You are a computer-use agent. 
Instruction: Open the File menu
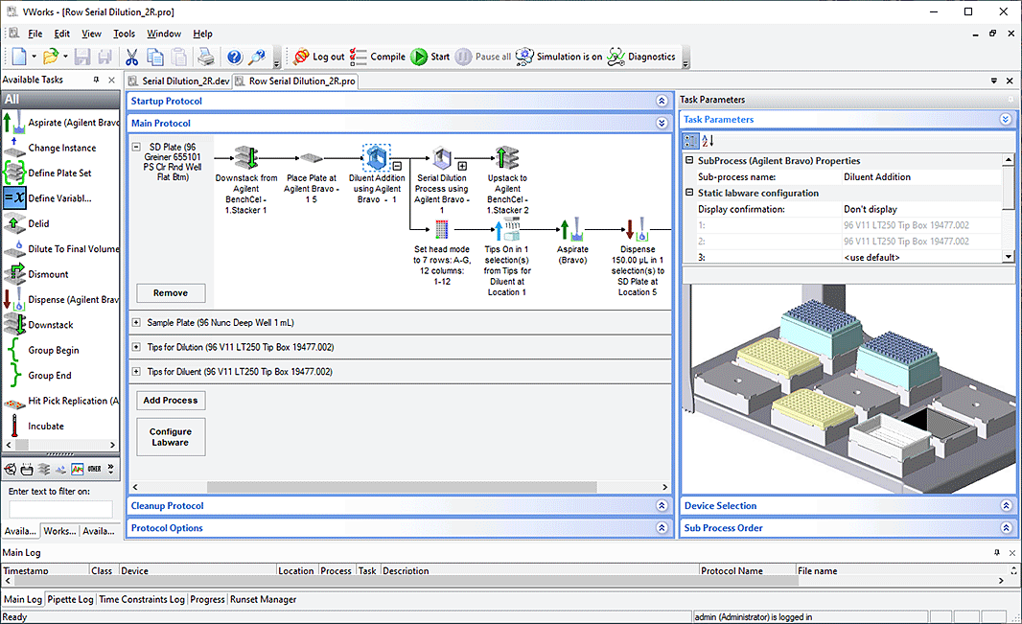[35, 34]
